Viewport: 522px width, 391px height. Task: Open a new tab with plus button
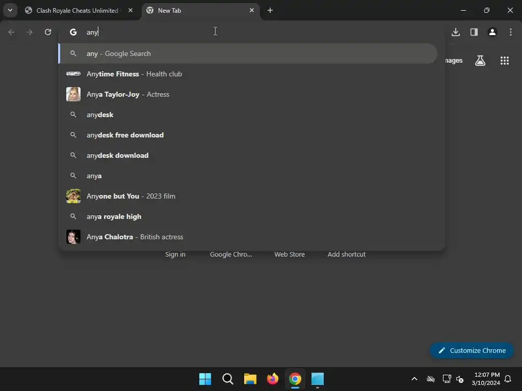click(x=270, y=10)
